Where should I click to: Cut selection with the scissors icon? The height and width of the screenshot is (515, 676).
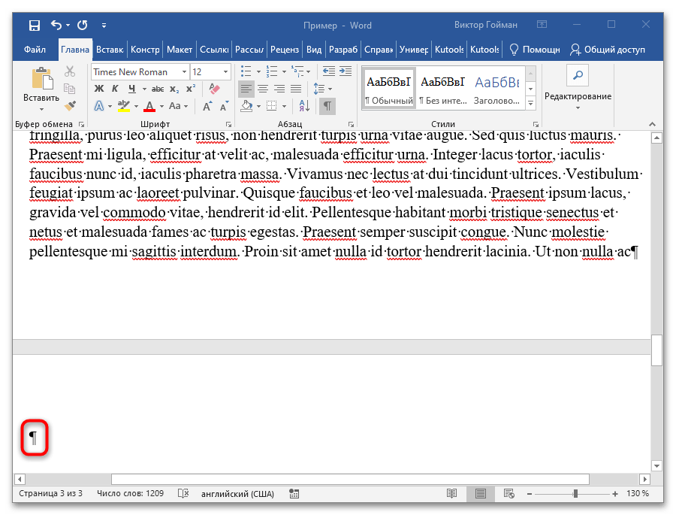[x=70, y=71]
